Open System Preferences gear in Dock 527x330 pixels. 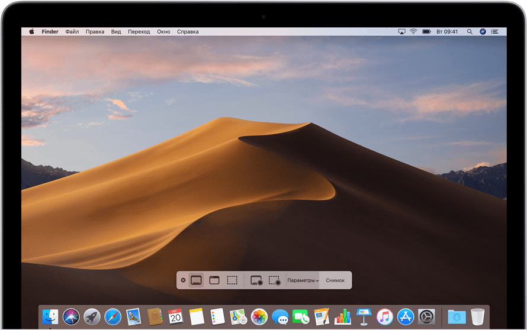click(x=426, y=316)
